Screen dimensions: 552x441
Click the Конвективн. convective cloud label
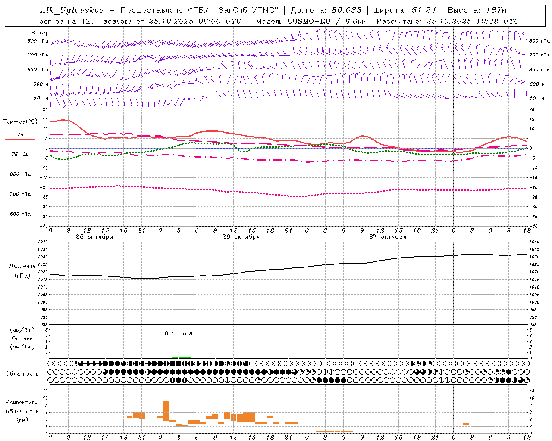click(x=22, y=403)
